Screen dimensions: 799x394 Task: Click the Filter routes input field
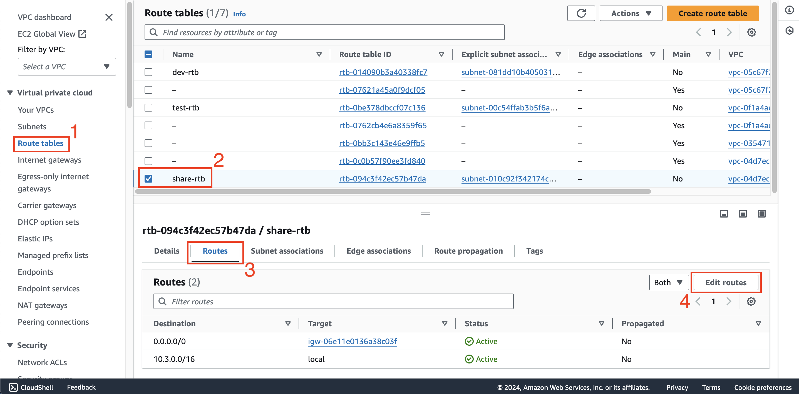click(333, 301)
